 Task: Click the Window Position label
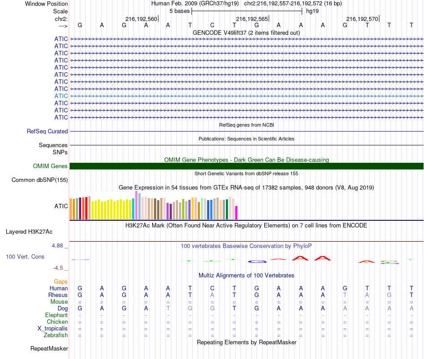tap(46, 4)
